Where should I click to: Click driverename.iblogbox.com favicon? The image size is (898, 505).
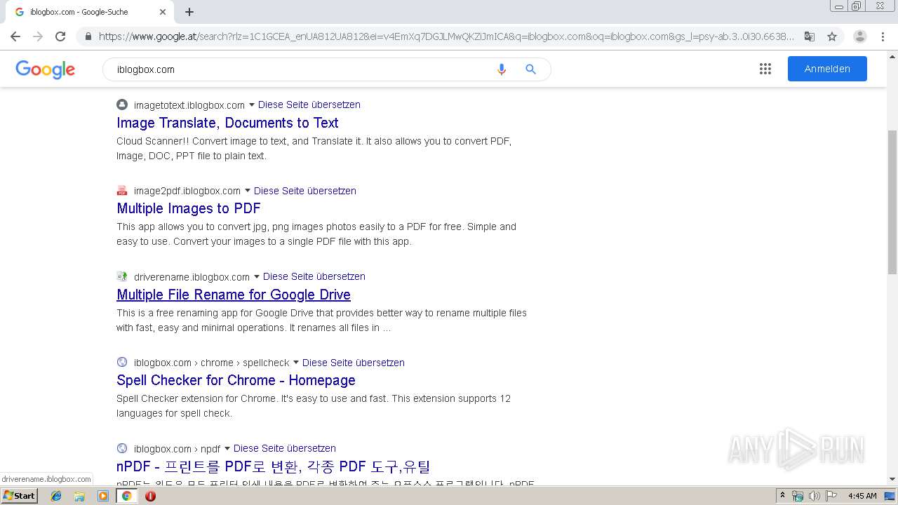(x=122, y=276)
